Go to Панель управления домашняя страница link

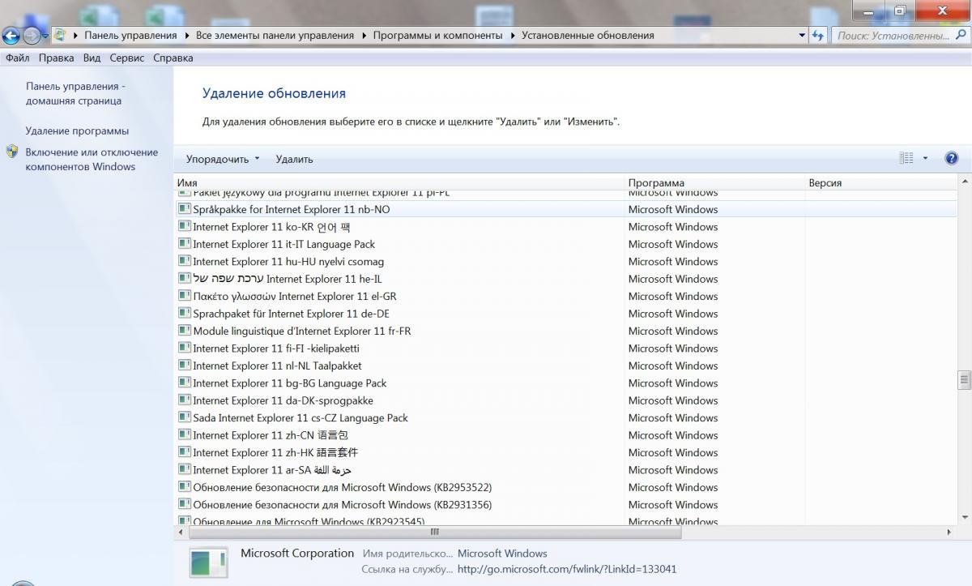tap(75, 93)
